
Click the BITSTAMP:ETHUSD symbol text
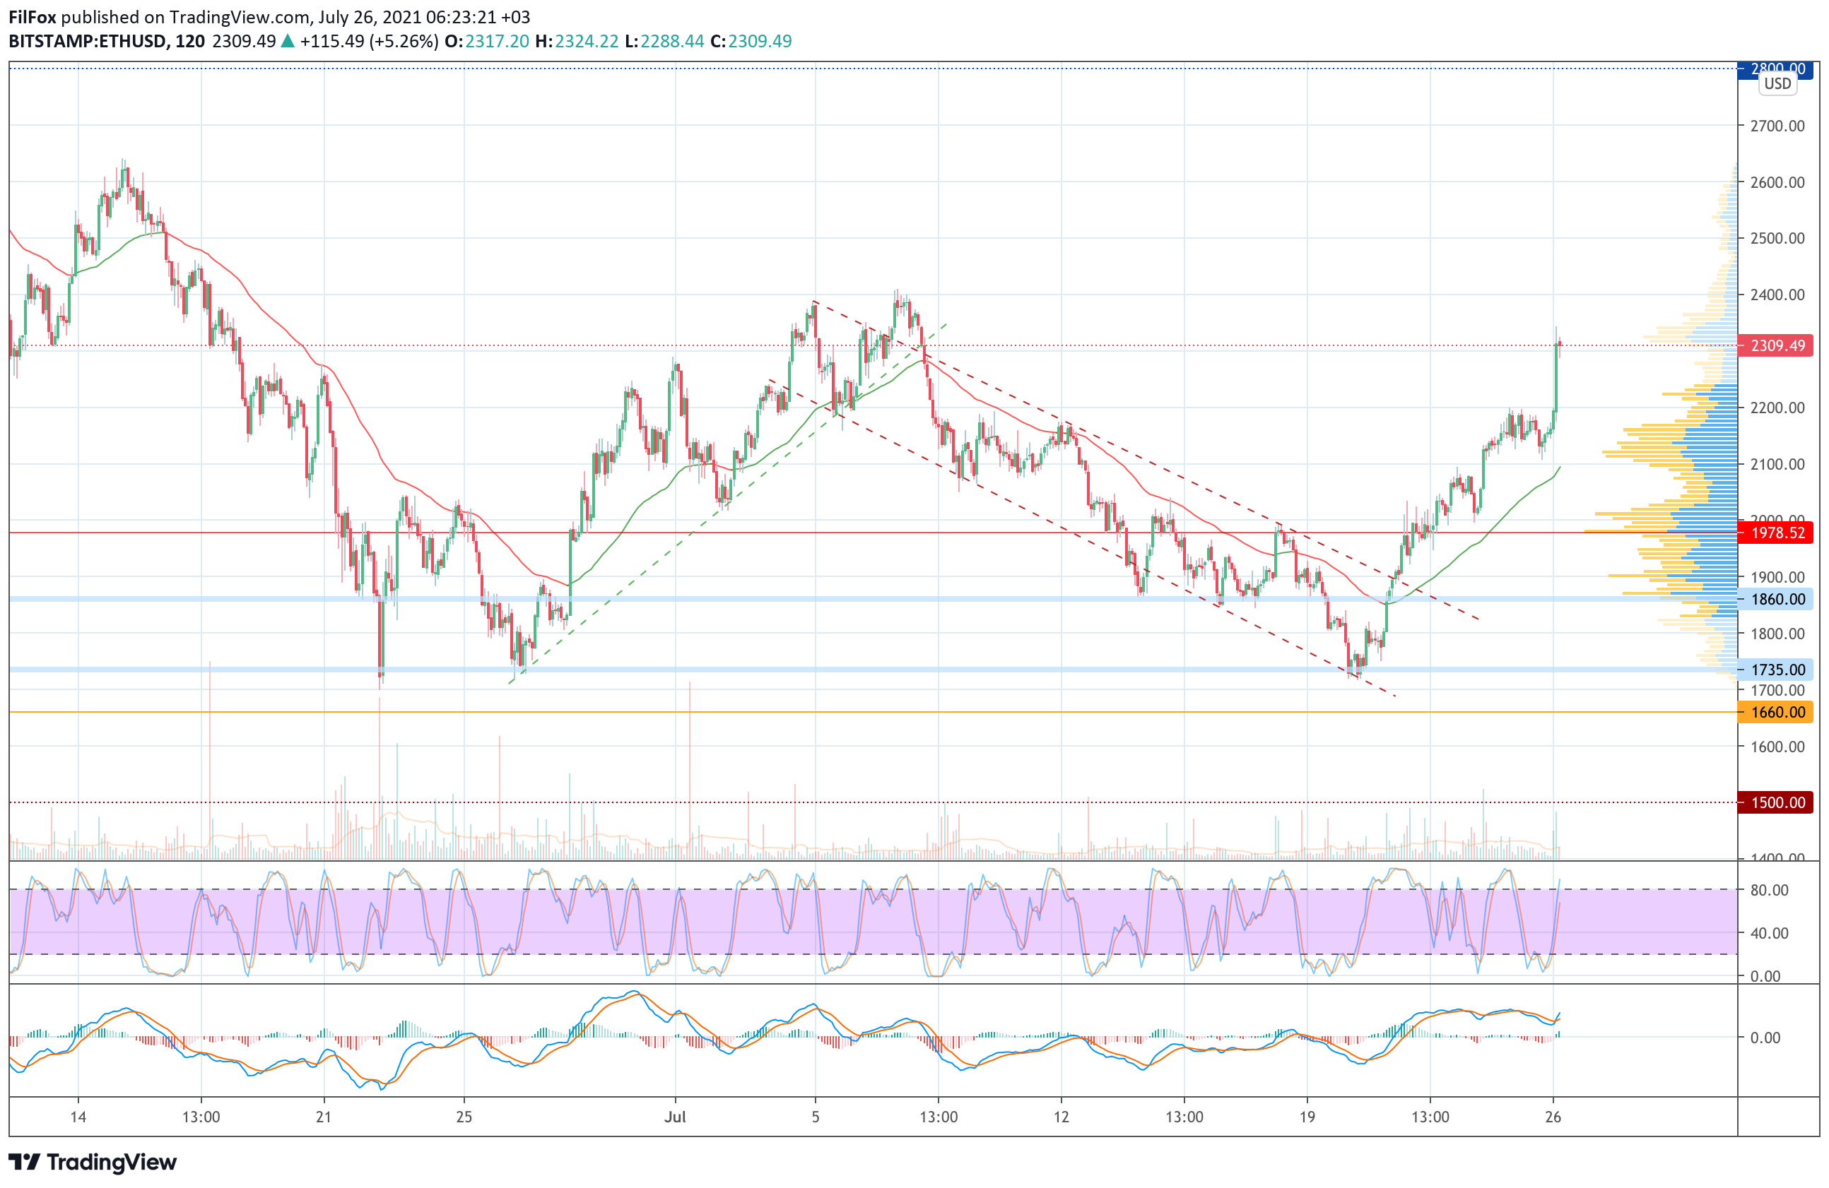[x=88, y=42]
